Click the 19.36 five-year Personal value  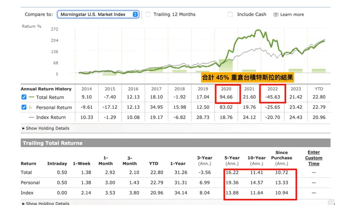coord(232,182)
